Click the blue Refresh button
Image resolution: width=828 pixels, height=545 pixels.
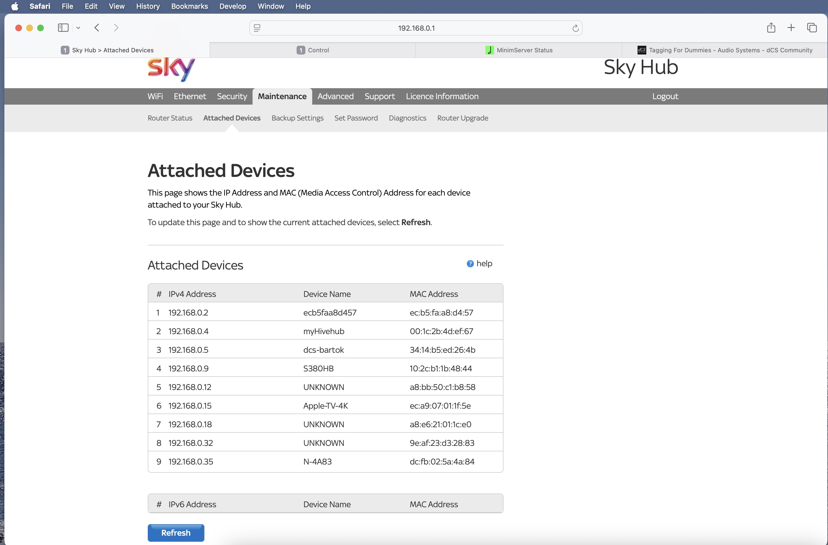coord(176,533)
